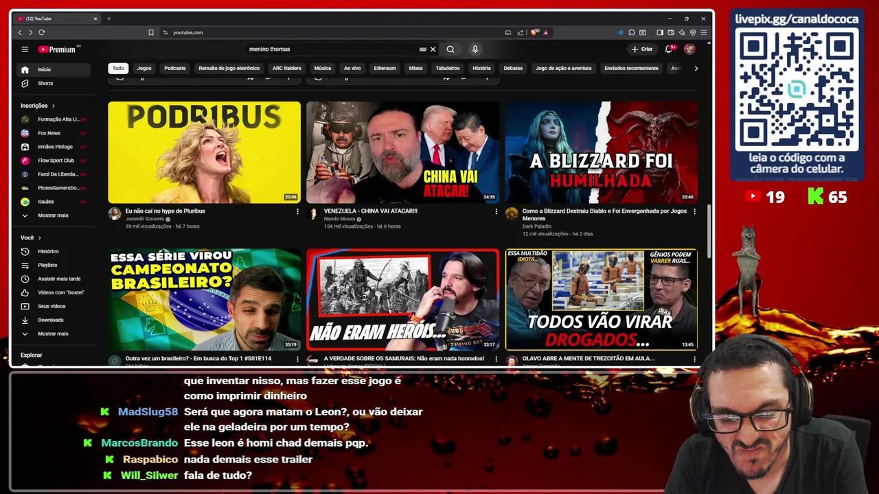
Task: Open a new browser tab
Action: pyautogui.click(x=109, y=19)
